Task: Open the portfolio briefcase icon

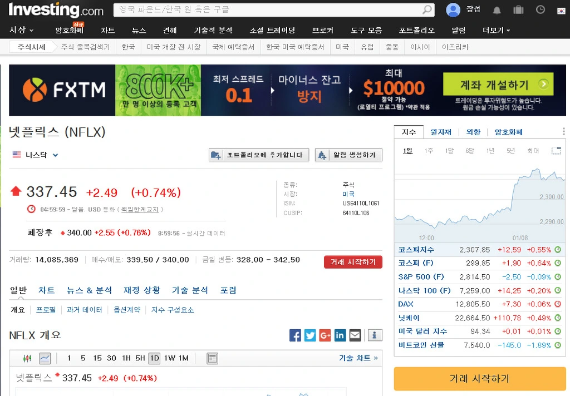Action: [x=518, y=10]
